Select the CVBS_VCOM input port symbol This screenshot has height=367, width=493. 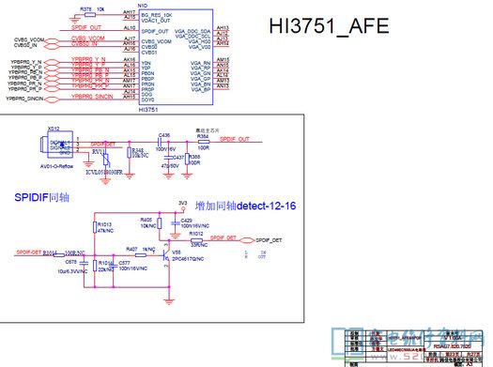(52, 40)
